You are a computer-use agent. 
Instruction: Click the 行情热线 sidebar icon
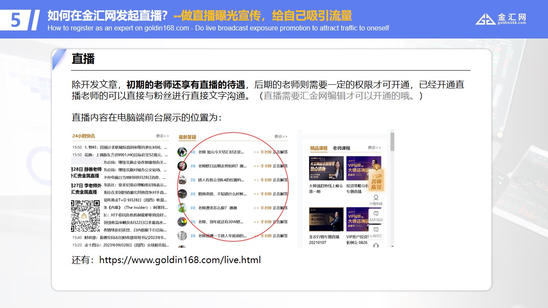376,200
